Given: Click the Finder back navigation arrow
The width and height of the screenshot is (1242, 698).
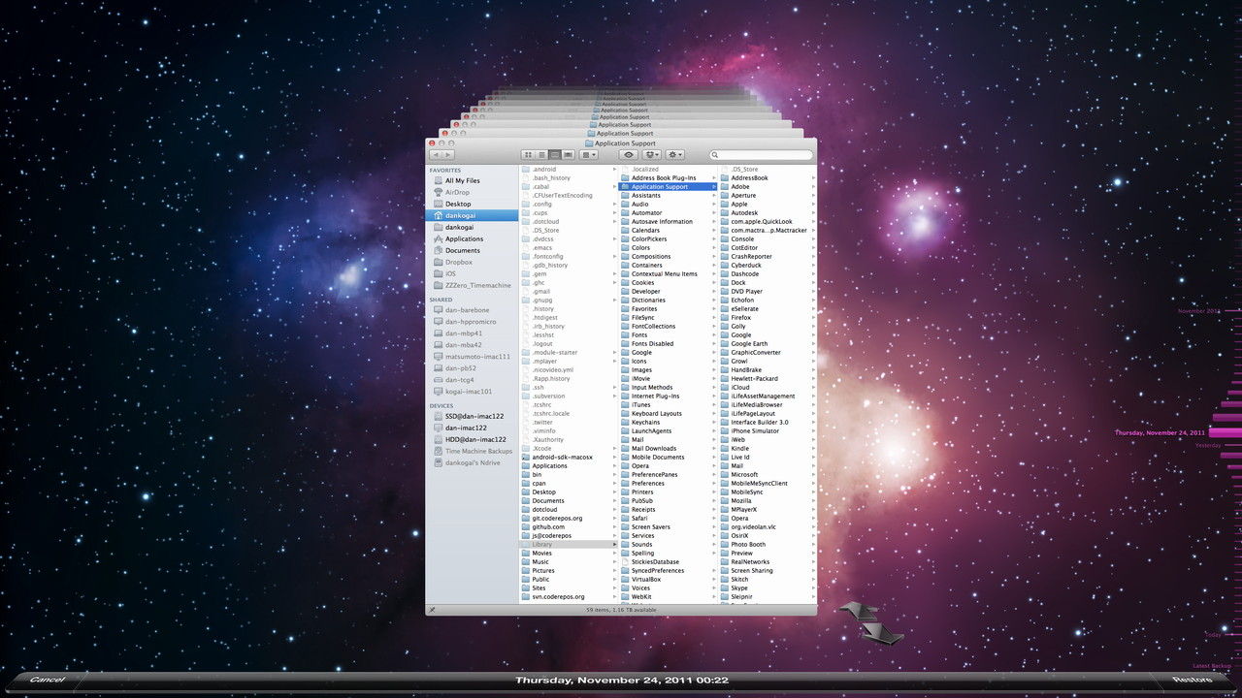Looking at the screenshot, I should point(436,155).
